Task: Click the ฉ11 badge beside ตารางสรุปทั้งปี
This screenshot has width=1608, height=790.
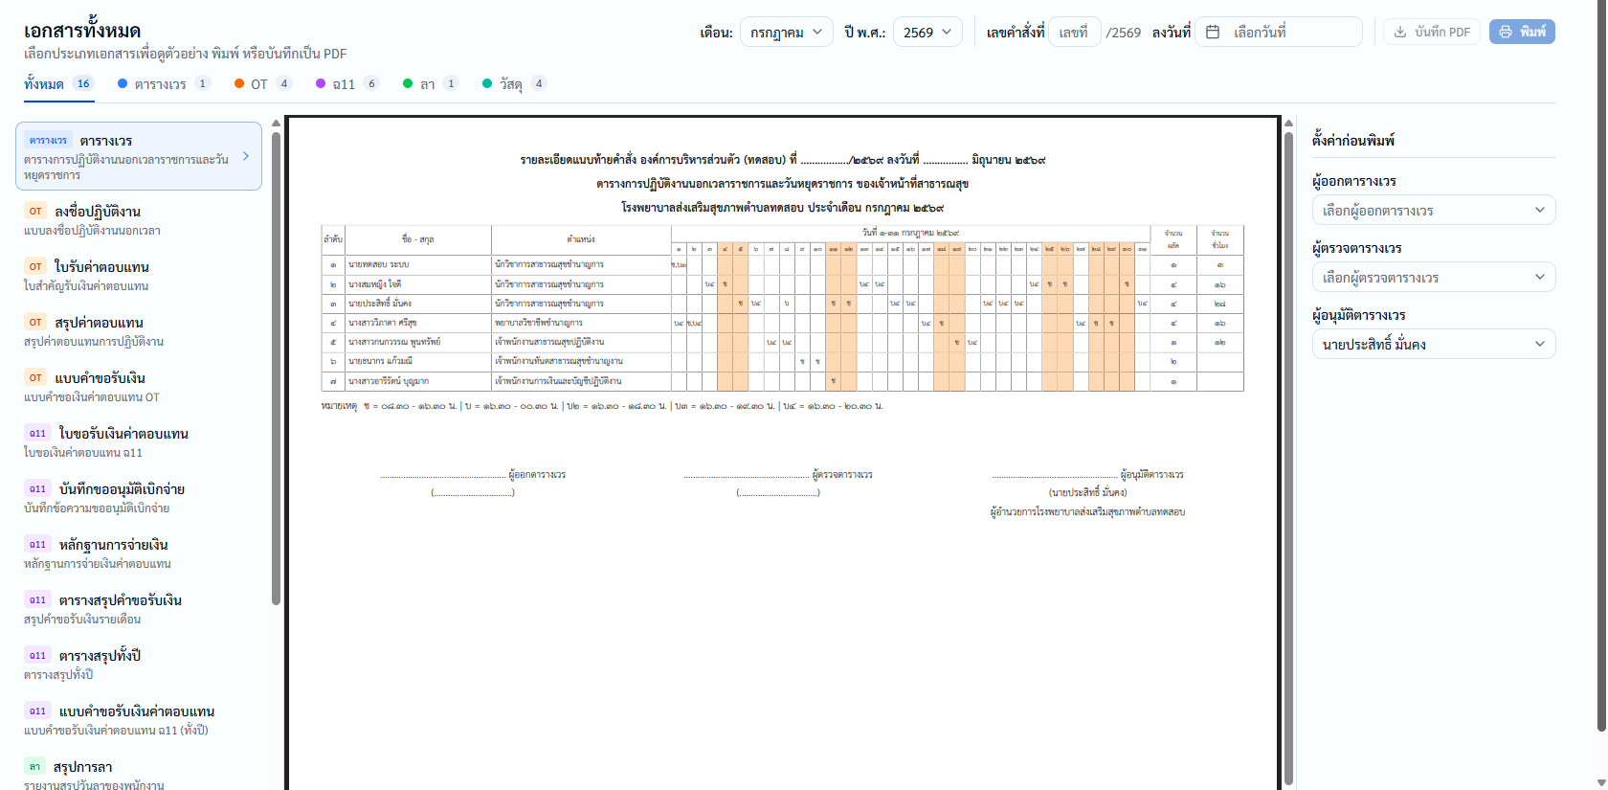Action: [37, 655]
